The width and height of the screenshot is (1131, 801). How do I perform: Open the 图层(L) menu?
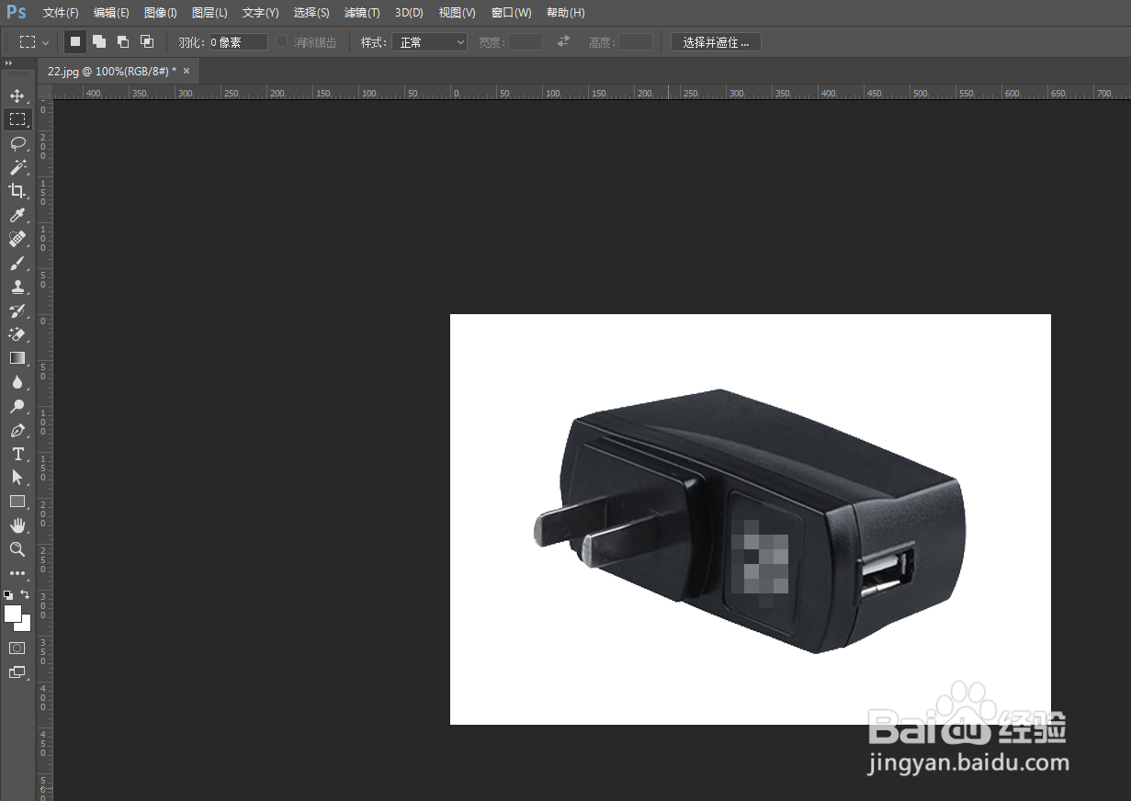point(209,13)
